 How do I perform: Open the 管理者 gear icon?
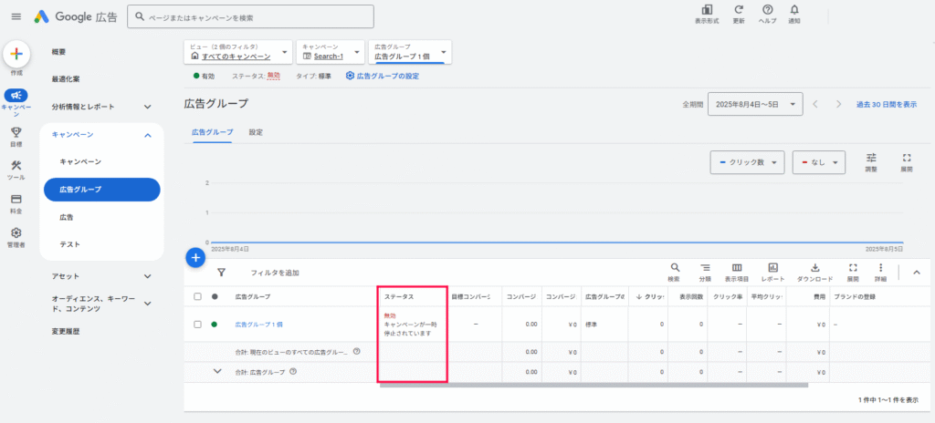[x=16, y=232]
